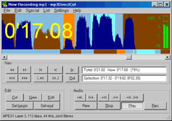Go to selection end (>>..|) button
172x121 pixels.
55,78
